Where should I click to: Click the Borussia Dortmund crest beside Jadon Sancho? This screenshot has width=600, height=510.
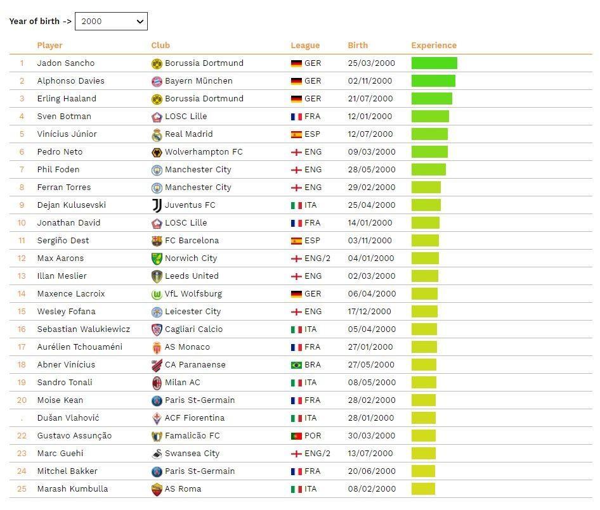(157, 63)
